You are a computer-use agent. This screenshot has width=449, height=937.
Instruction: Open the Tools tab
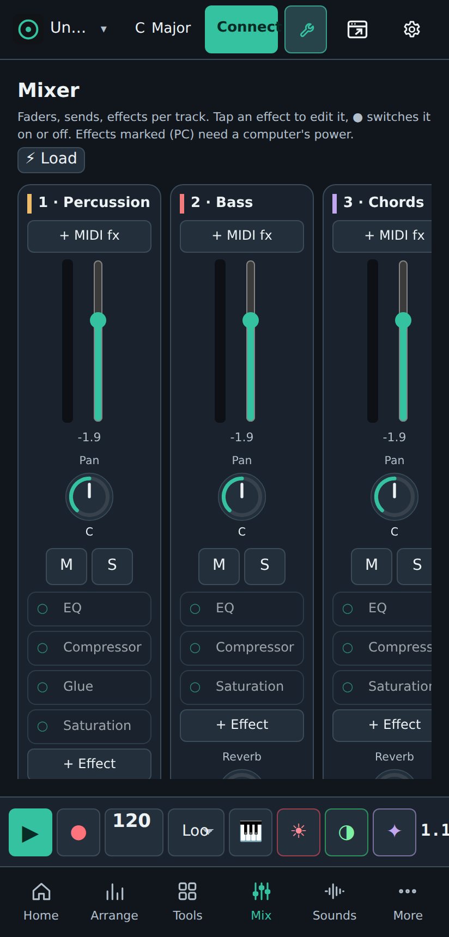pos(187,902)
